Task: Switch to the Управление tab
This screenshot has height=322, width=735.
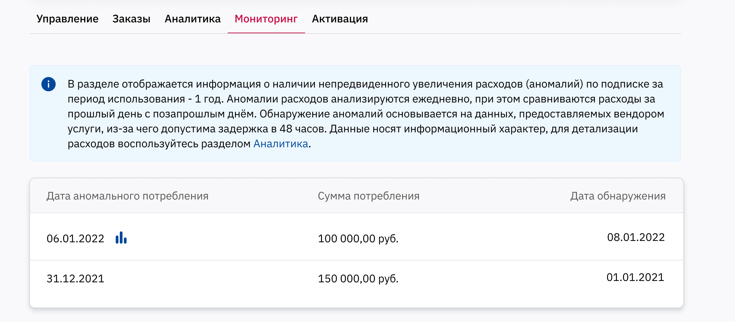Action: pos(68,19)
